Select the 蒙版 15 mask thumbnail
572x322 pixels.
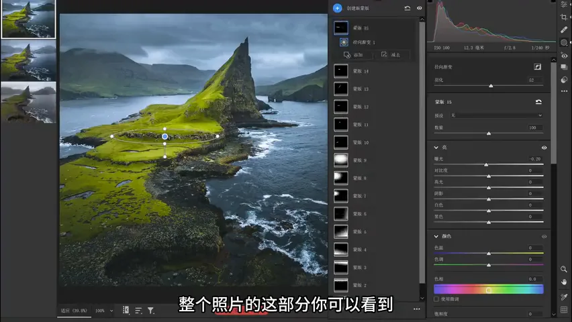(x=341, y=28)
